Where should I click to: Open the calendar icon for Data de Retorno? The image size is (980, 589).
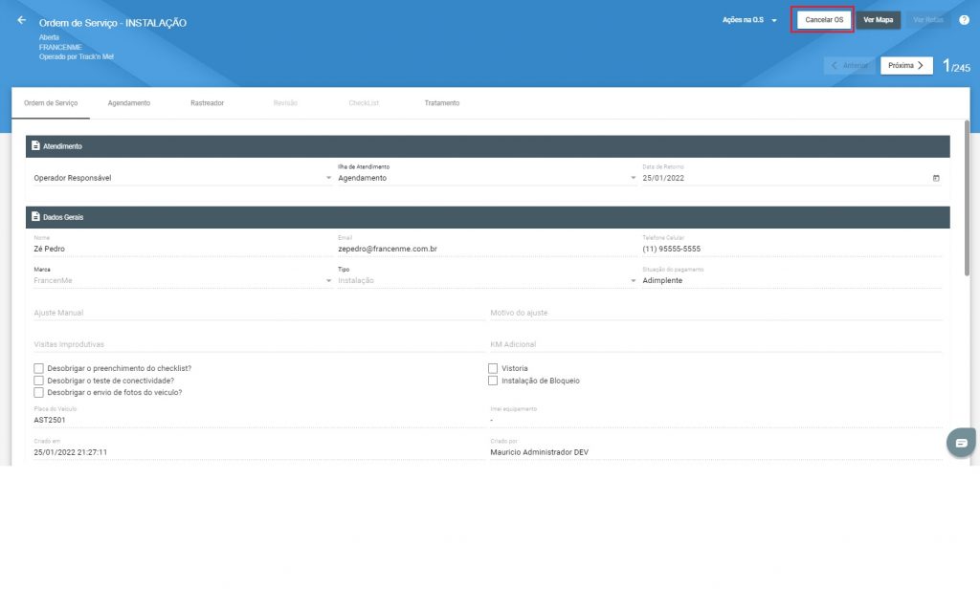936,178
